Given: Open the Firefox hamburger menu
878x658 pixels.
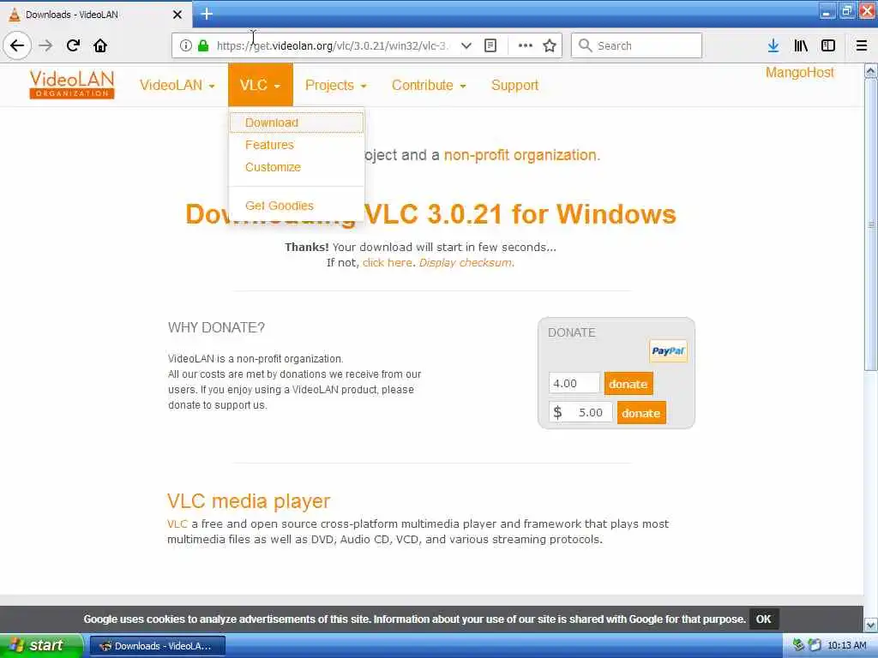Looking at the screenshot, I should [862, 45].
